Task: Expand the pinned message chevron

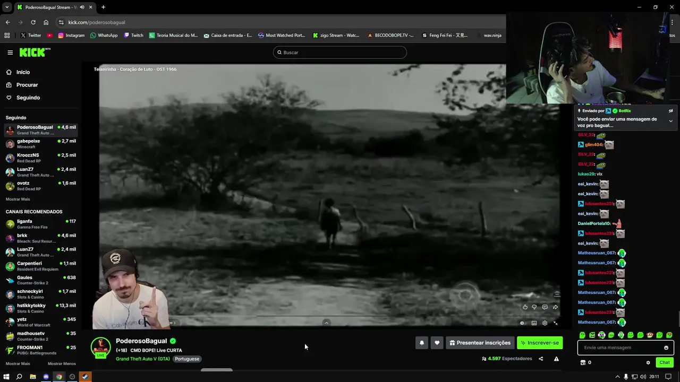Action: point(670,121)
